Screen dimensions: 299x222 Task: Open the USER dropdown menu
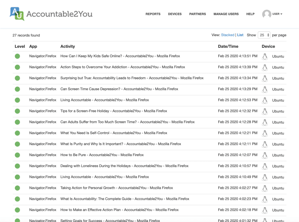(277, 14)
